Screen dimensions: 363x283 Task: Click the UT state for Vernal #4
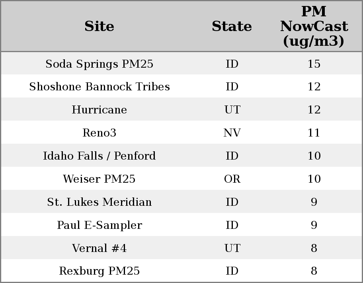tap(232, 248)
